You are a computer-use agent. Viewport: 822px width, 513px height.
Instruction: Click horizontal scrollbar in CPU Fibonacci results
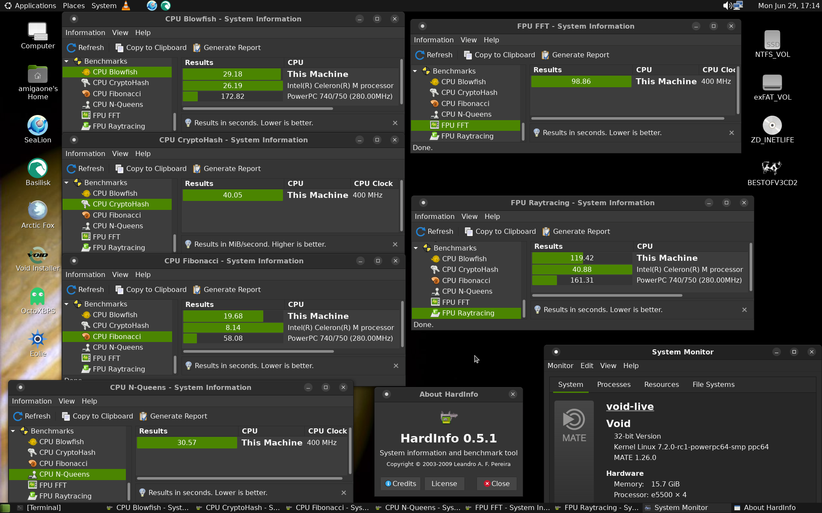click(258, 351)
